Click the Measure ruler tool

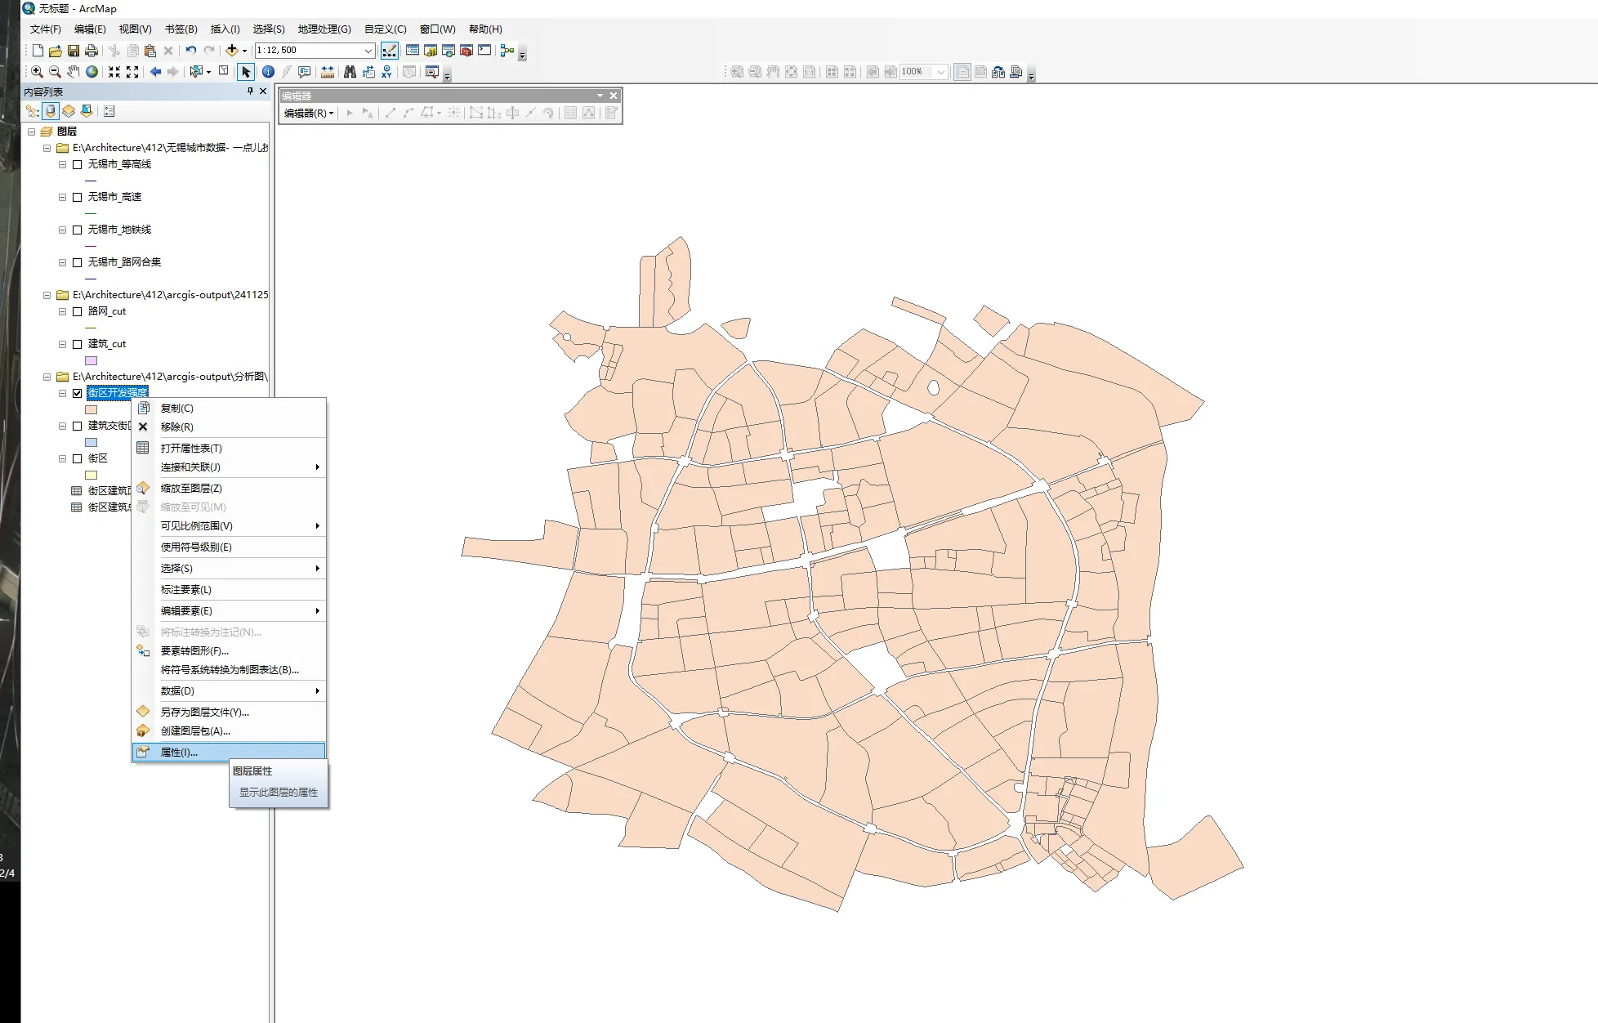tap(328, 72)
